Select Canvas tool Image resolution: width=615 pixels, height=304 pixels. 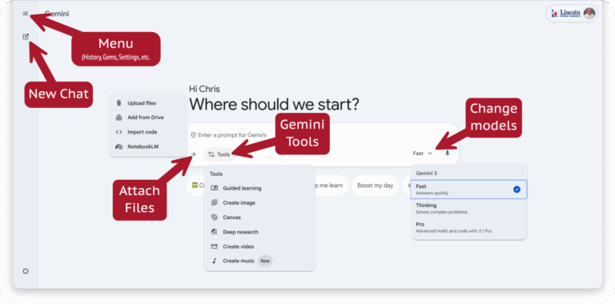click(x=259, y=218)
